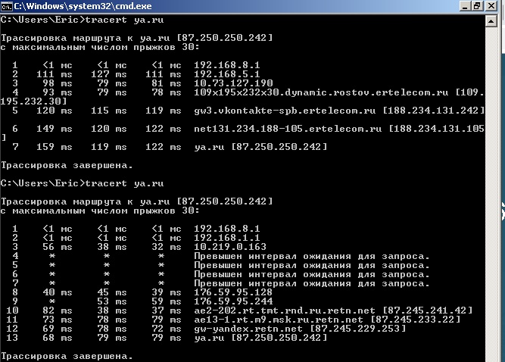Click the 115 ms latency value

(108, 111)
